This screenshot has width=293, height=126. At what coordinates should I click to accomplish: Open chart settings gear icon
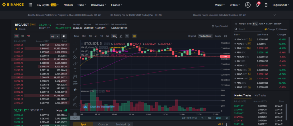(227, 118)
